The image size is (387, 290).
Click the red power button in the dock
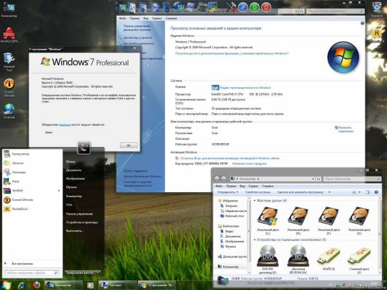[266, 7]
